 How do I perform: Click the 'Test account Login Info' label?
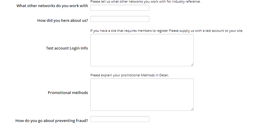(67, 48)
